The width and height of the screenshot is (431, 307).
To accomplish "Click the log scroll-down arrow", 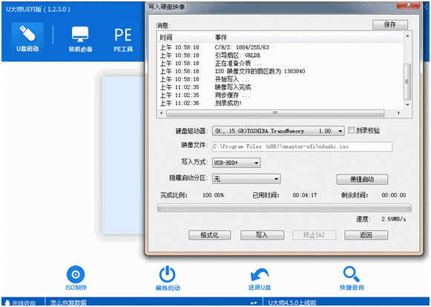I will [407, 105].
